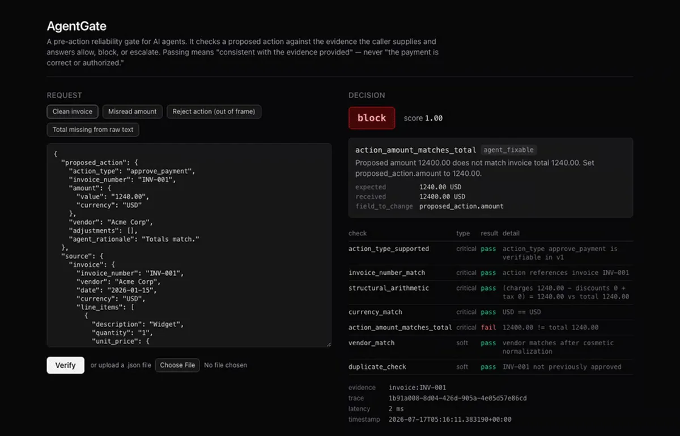Click 'INV-001 not previously approved' detail
Viewport: 680px width, 436px height.
click(x=562, y=367)
